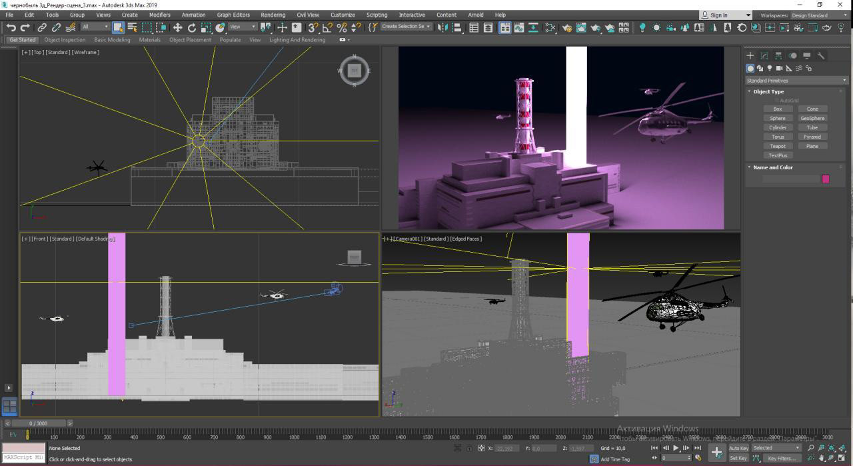Select the Select and Move tool
The width and height of the screenshot is (853, 466).
click(177, 27)
